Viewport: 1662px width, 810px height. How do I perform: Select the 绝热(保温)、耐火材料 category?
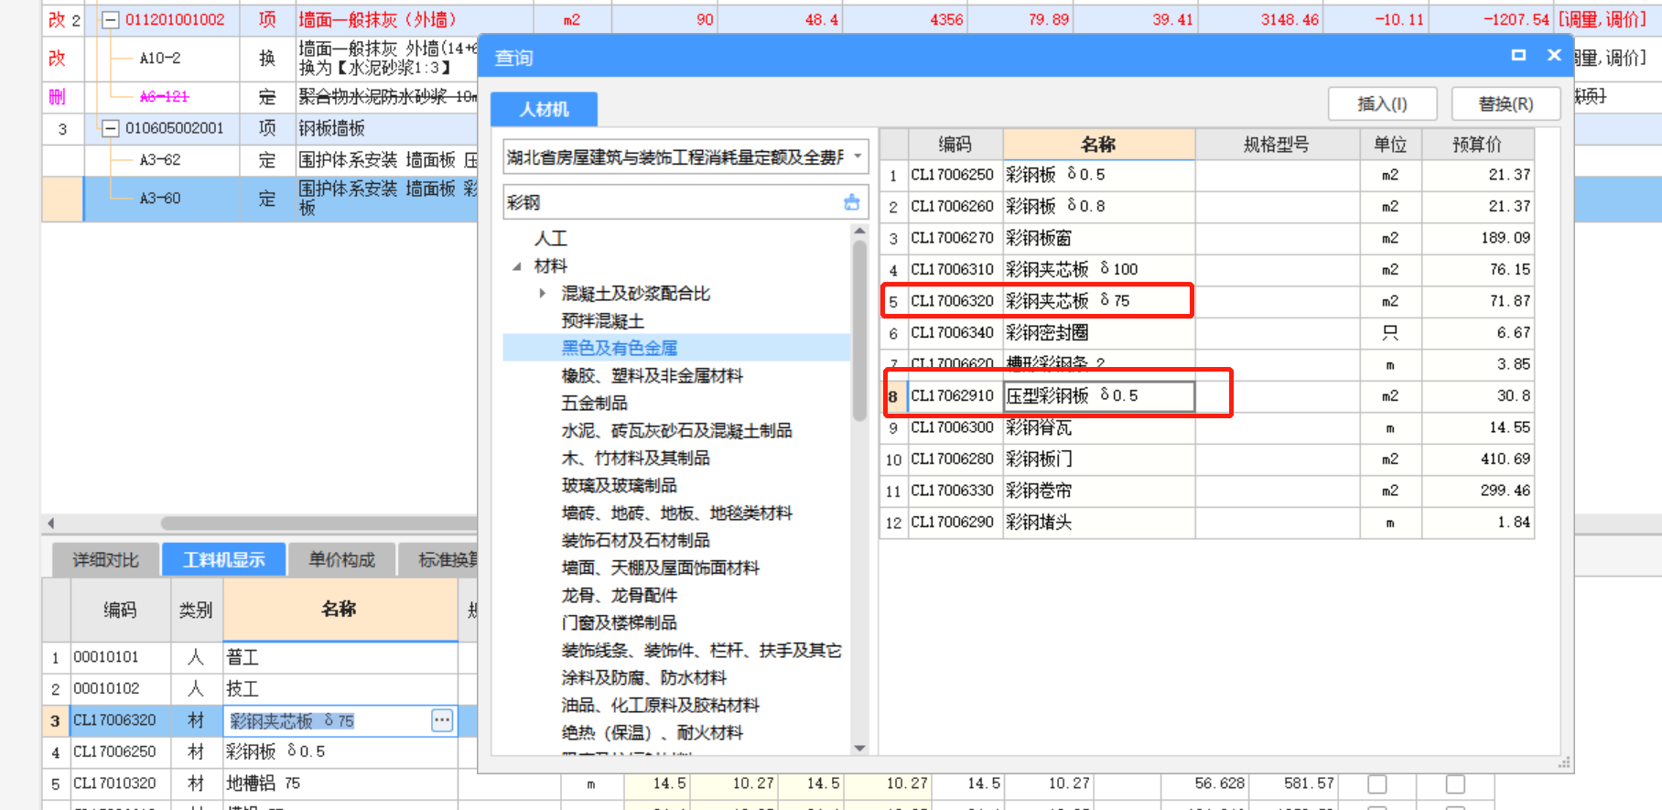[x=653, y=732]
